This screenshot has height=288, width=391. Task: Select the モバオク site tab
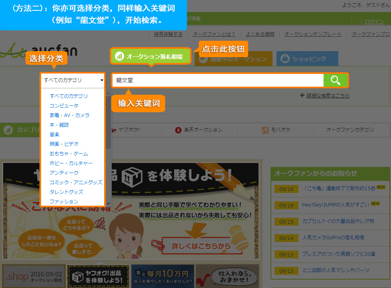pos(276,130)
